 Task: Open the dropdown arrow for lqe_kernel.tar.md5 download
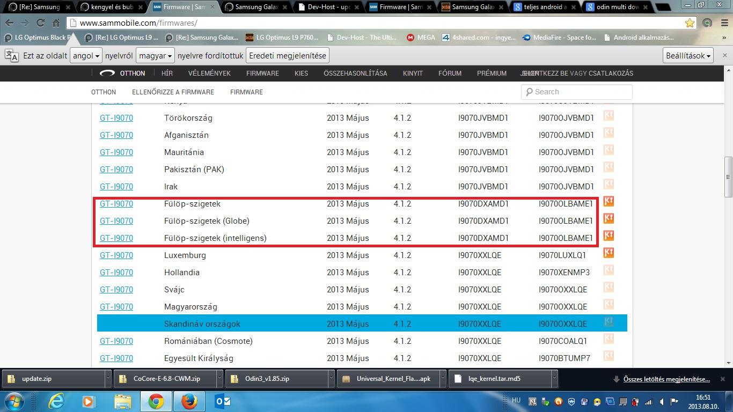tap(554, 379)
